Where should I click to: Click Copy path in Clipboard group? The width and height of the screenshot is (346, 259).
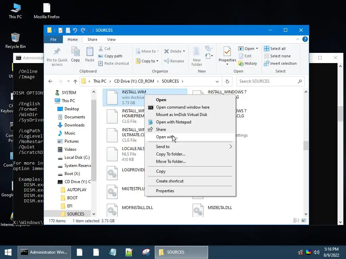pos(110,56)
